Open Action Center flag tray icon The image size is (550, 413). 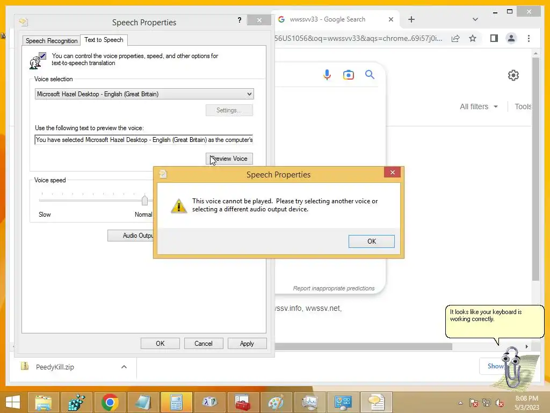pyautogui.click(x=474, y=403)
